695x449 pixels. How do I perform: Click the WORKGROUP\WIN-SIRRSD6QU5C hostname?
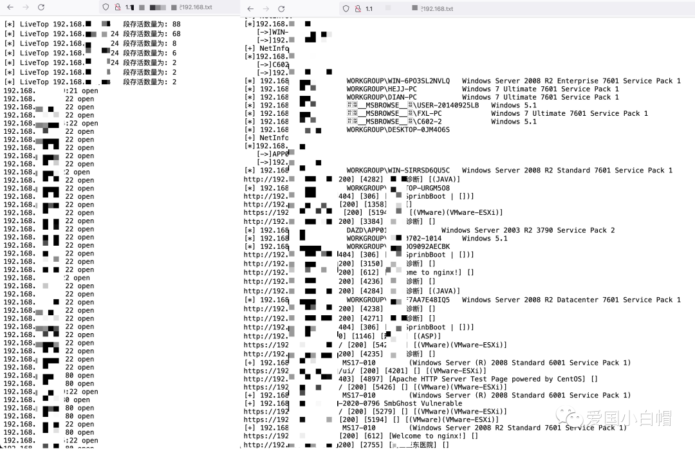398,170
